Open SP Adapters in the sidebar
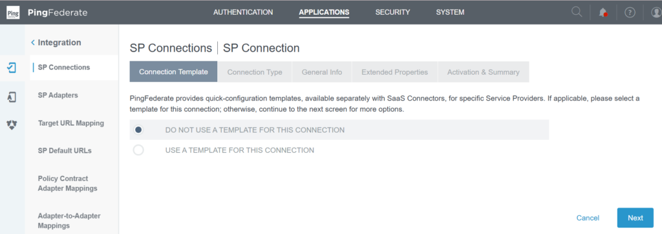 (x=58, y=95)
